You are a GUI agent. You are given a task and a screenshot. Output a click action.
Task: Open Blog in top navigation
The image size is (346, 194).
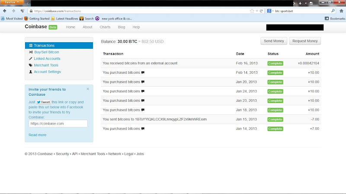(x=122, y=27)
